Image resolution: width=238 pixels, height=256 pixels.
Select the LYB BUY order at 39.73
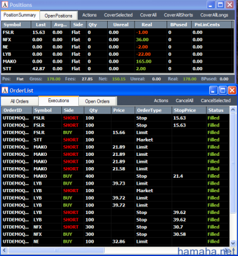(115, 183)
